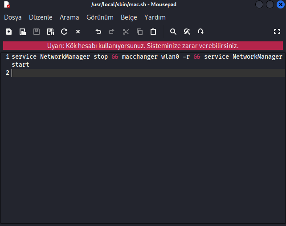Viewport: 286px width, 226px height.
Task: Undo the last edit
Action: point(98,32)
